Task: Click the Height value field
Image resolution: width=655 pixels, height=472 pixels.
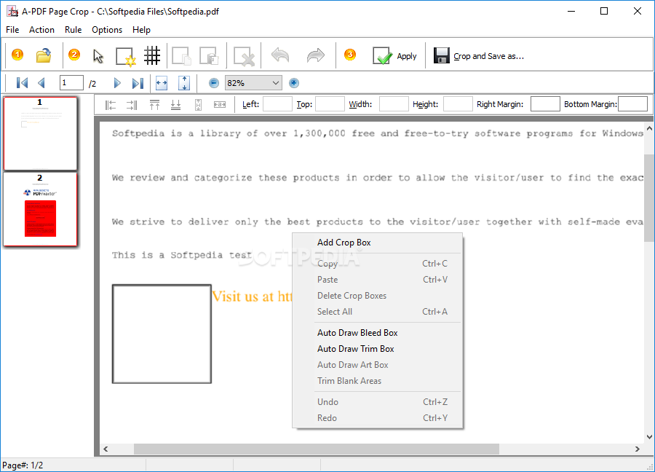Action: tap(458, 103)
